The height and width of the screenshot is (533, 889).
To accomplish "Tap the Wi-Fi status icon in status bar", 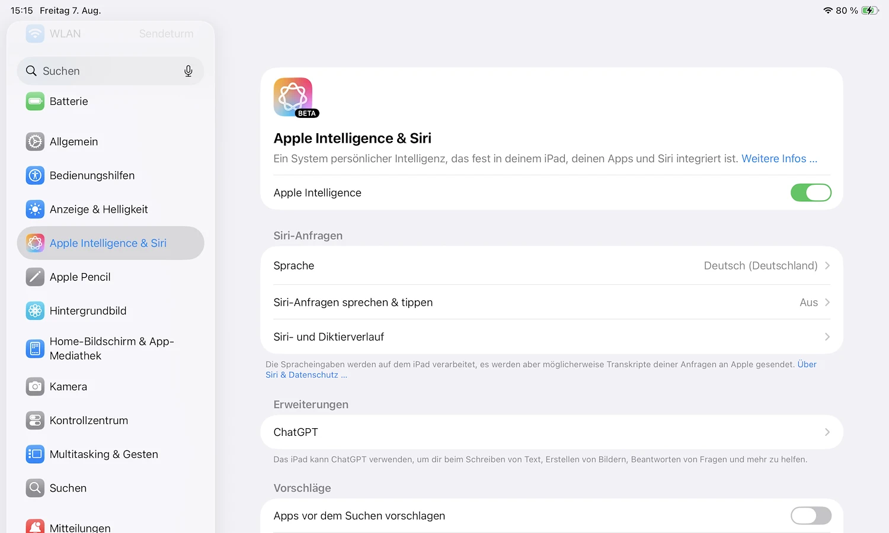I will point(828,11).
